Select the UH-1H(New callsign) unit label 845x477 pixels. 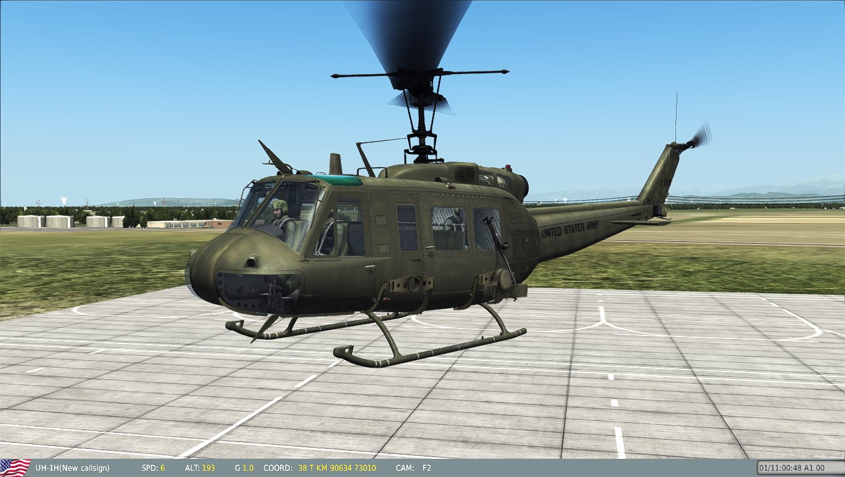(72, 468)
